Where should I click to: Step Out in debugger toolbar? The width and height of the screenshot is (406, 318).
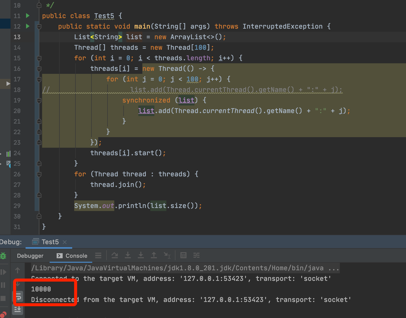coord(154,255)
